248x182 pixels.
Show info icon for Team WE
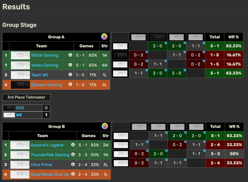pos(70,75)
